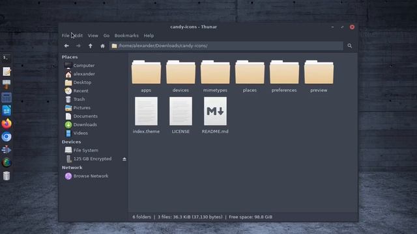Select the index.theme file
The height and width of the screenshot is (234, 417).
click(x=146, y=116)
